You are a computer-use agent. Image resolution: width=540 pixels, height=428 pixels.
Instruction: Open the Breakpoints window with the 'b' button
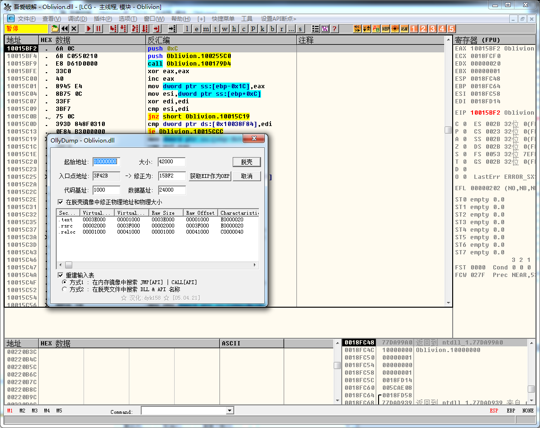(272, 29)
